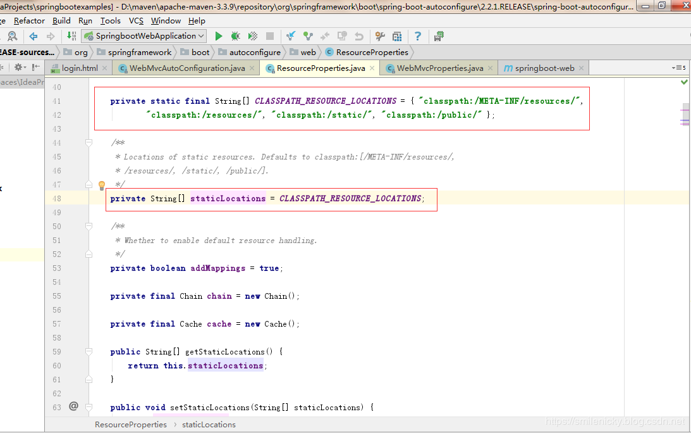Open project structure settings wrench icon
Screen dimensions: 691x433
(x=380, y=36)
